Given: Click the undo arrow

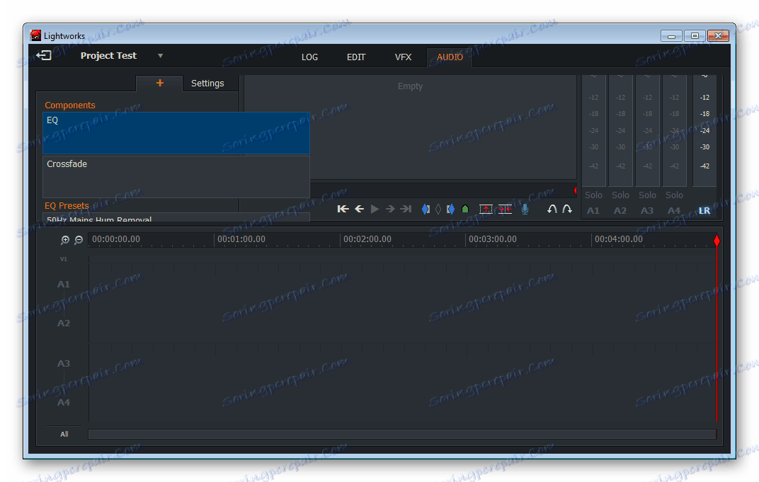Looking at the screenshot, I should (552, 209).
